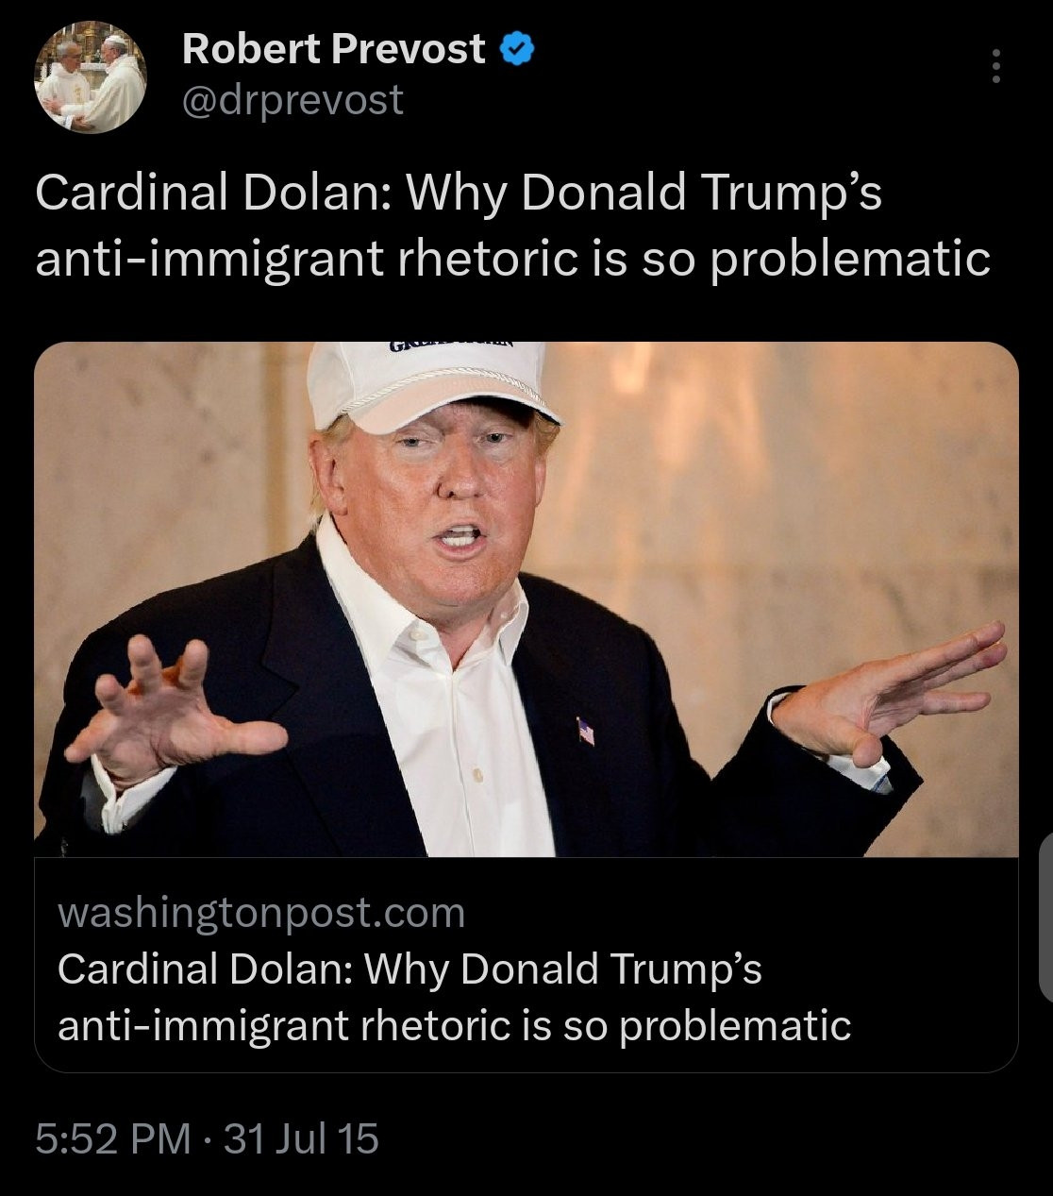The image size is (1053, 1196).
Task: Click the gray scroll handle at the screen edge
Action: [x=1045, y=917]
